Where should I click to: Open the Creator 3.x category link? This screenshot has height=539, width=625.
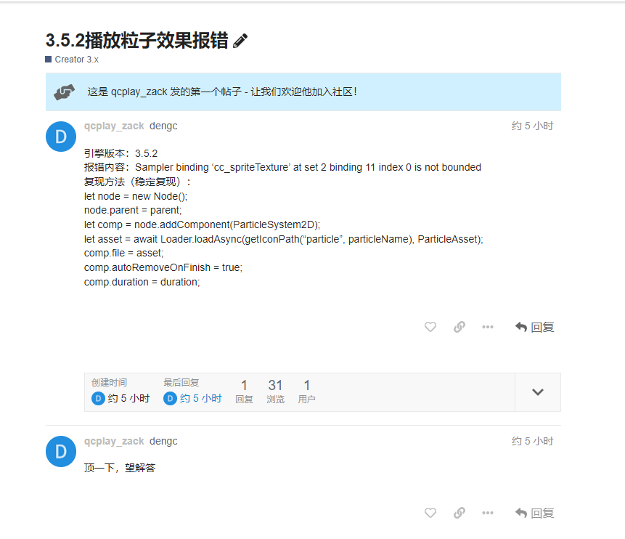(72, 60)
